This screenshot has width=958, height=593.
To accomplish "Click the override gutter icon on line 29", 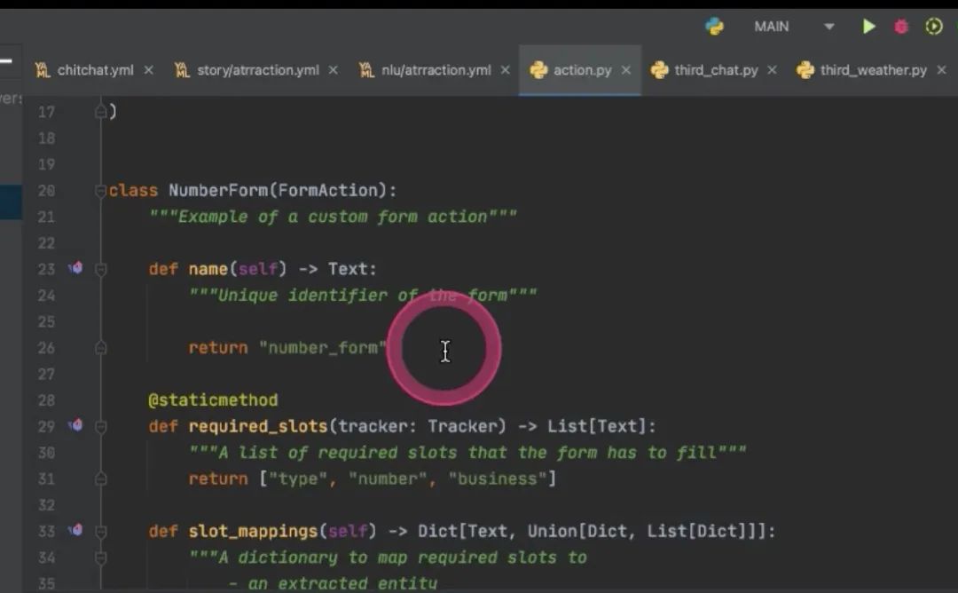I will pyautogui.click(x=75, y=425).
